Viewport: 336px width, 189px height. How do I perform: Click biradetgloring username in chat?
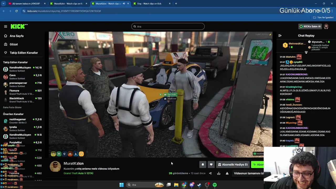(x=294, y=87)
